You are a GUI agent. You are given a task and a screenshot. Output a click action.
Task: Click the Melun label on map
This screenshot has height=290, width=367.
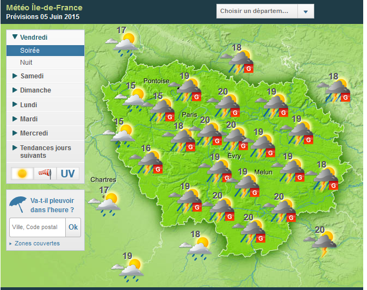click(x=264, y=172)
